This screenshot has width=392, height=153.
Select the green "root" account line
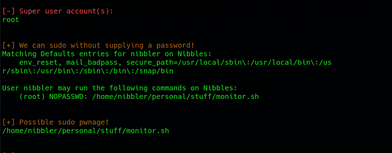click(x=10, y=20)
